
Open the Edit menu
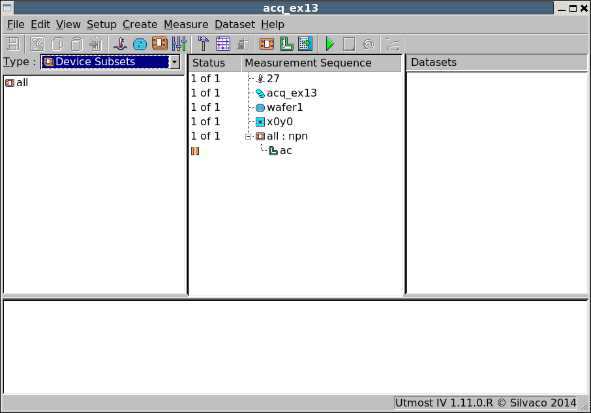(40, 25)
